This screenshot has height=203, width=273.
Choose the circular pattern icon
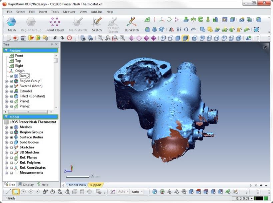[186, 29]
